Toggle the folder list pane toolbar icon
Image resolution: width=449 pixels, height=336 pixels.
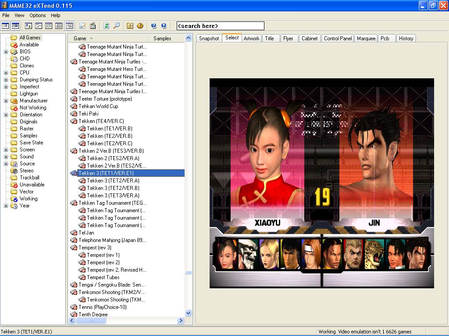(5, 26)
